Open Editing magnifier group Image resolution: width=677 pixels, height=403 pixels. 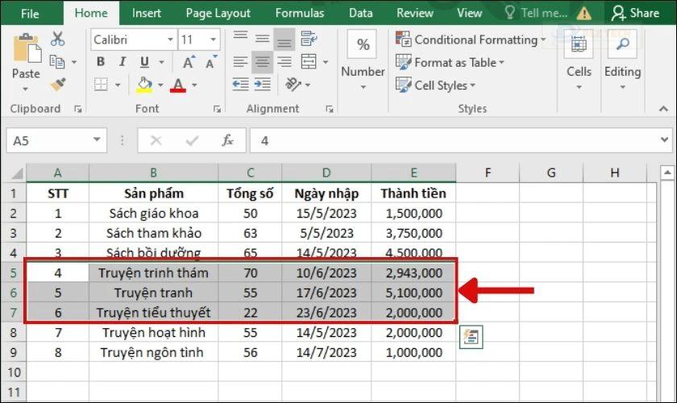(x=622, y=44)
